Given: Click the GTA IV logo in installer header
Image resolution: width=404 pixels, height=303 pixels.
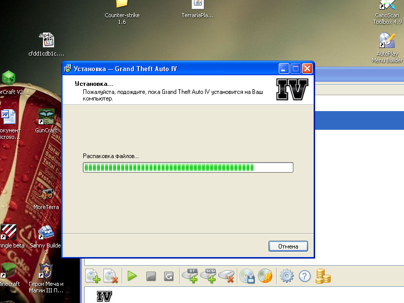Looking at the screenshot, I should 292,89.
